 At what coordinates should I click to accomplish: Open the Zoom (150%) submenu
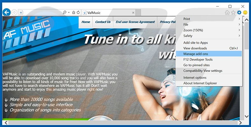coord(209,30)
